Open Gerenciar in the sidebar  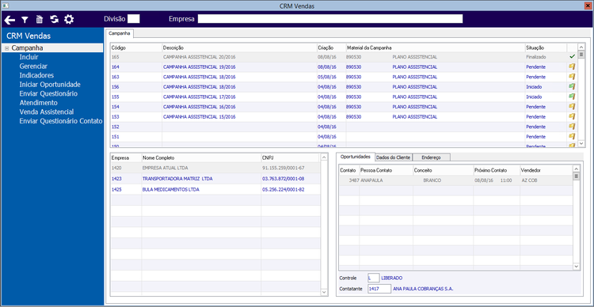(x=33, y=66)
